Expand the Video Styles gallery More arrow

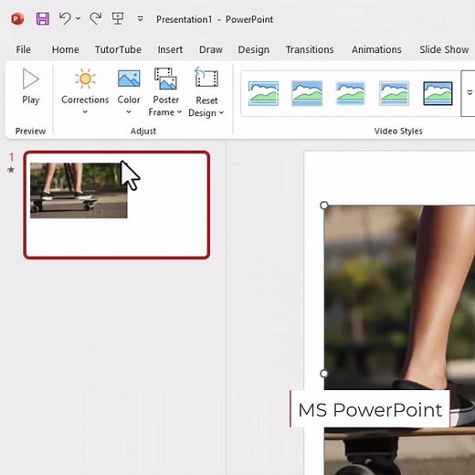tap(469, 93)
